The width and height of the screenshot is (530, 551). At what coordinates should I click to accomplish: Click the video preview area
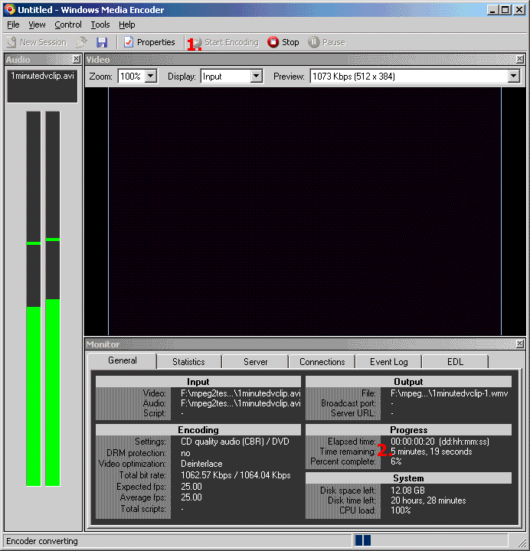[x=305, y=211]
